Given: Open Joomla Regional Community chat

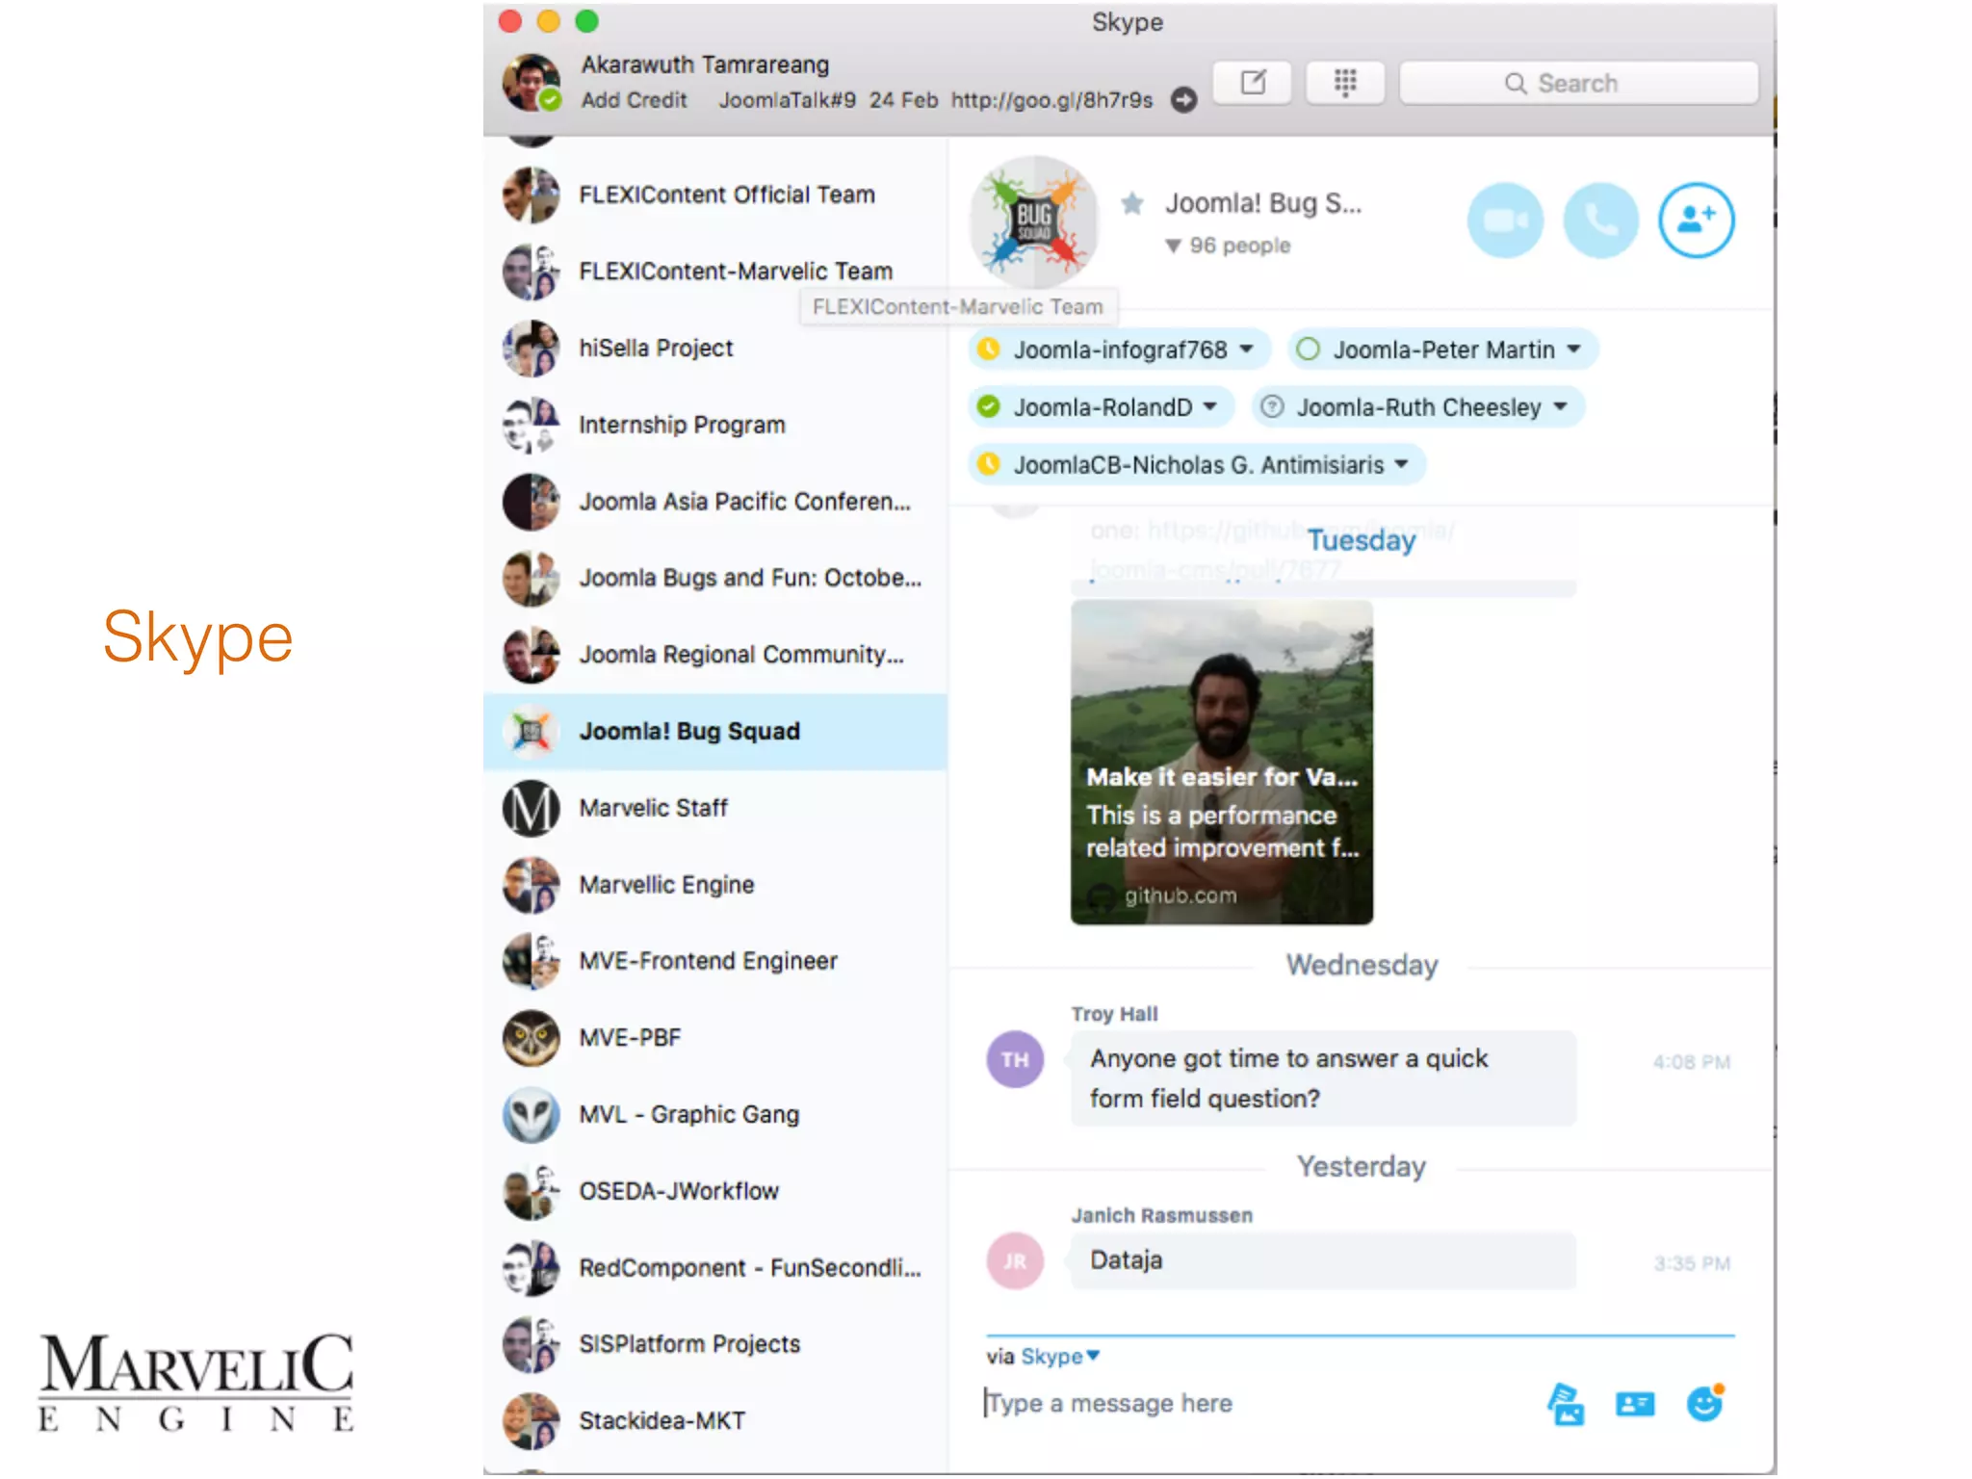Looking at the screenshot, I should (715, 655).
